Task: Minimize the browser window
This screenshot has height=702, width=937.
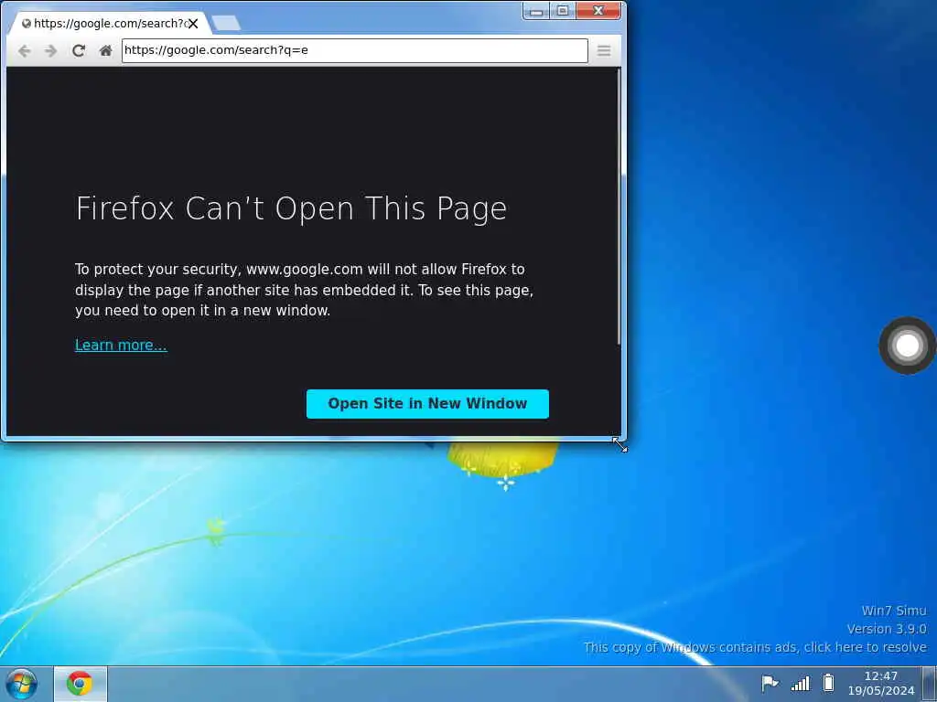Action: (536, 11)
